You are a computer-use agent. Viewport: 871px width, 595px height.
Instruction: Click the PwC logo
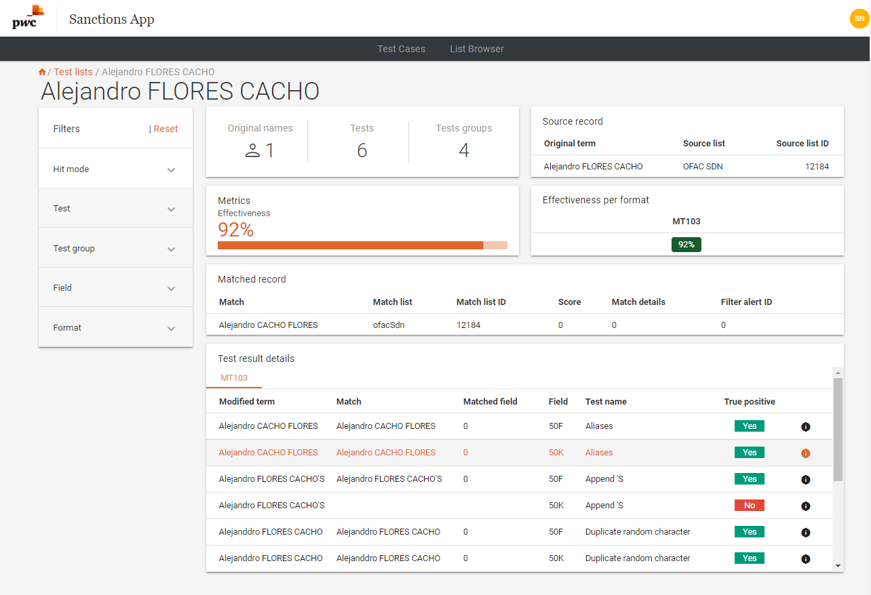[28, 18]
